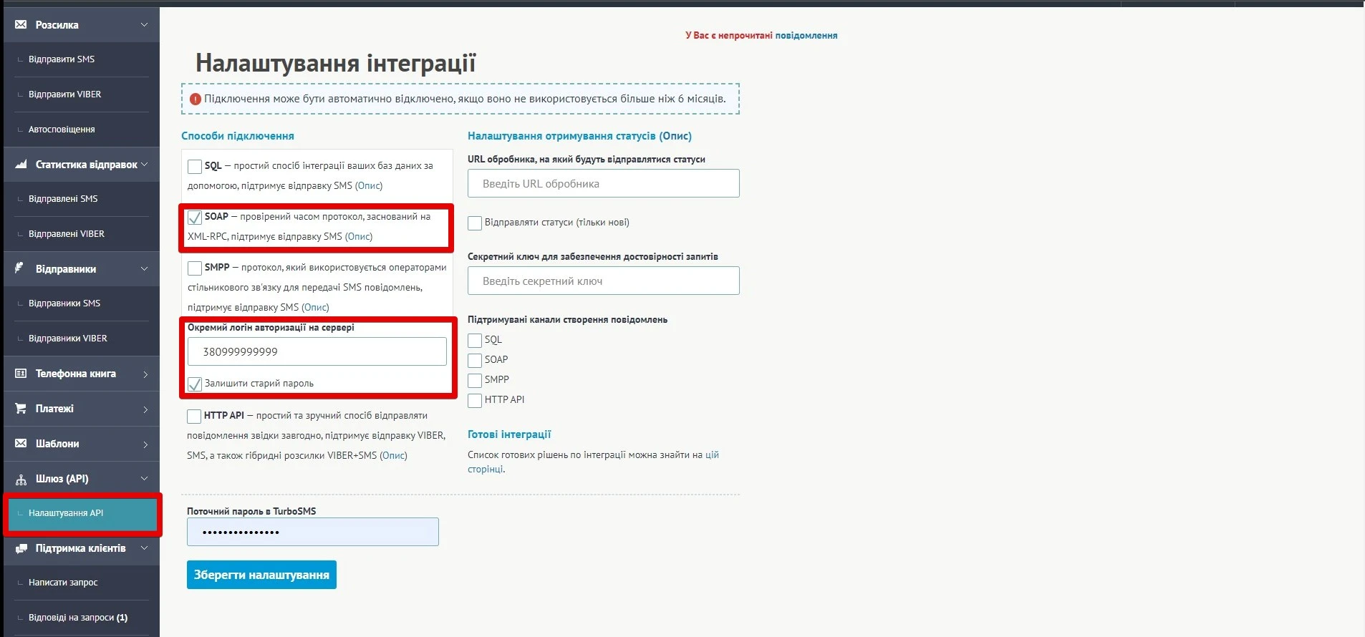Screen dimensions: 1365x637
Task: Expand the Телефонна книга arrow
Action: coord(145,374)
